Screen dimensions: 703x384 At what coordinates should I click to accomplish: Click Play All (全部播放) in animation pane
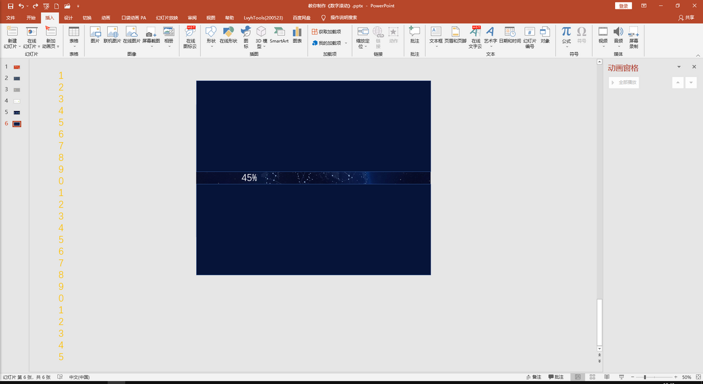[x=624, y=83]
